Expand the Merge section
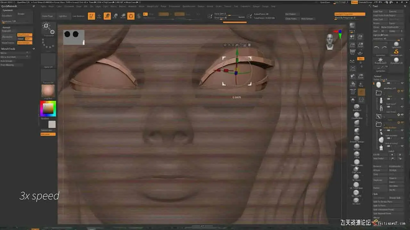Screen dimensions: 410x230 376,218
